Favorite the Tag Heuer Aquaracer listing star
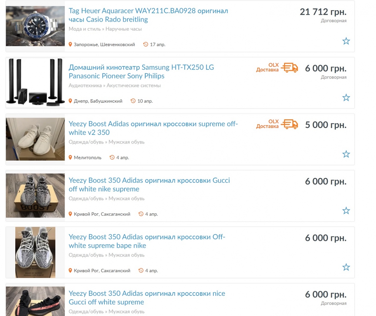 click(x=346, y=41)
